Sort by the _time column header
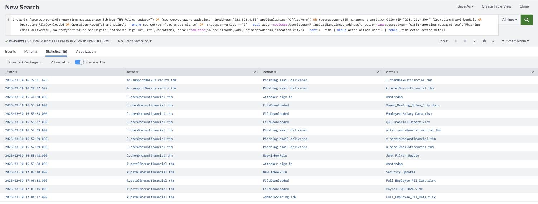 tap(10, 72)
